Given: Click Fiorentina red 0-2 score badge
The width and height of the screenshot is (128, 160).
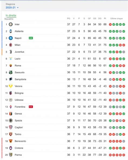Looking at the screenshot, I should coord(31,107).
